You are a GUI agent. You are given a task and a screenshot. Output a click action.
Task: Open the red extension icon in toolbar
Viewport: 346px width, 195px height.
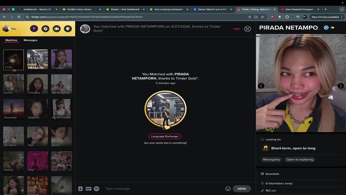(x=272, y=17)
